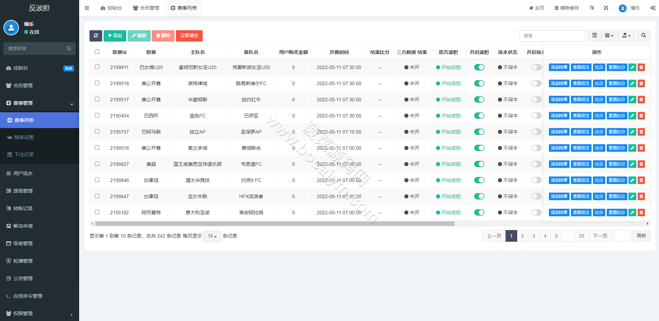Expand the 权限管理 sidebar menu

point(40,313)
